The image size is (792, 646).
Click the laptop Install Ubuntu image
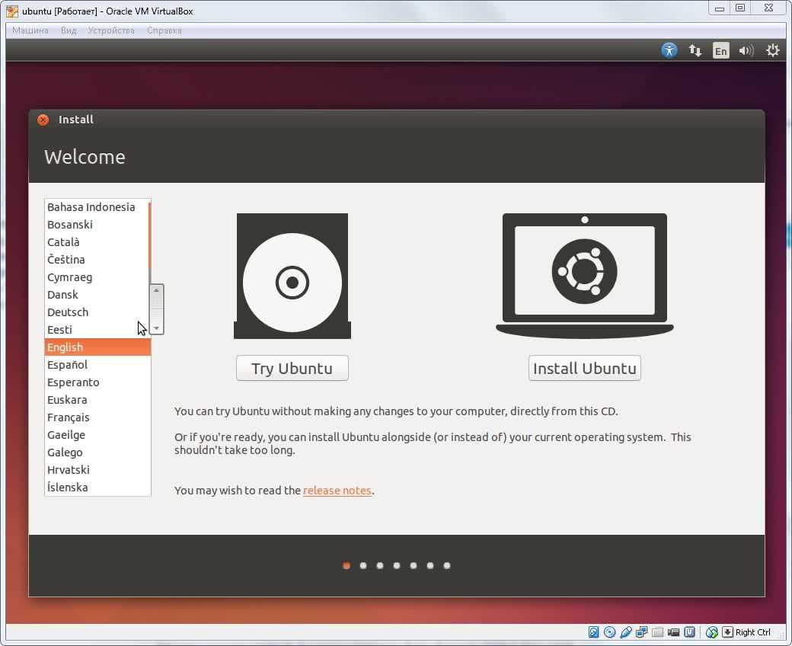[584, 276]
